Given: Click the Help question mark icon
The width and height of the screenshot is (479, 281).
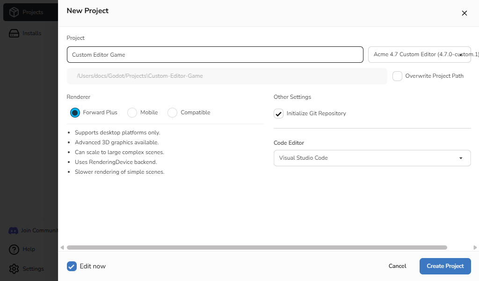Looking at the screenshot, I should 14,250.
